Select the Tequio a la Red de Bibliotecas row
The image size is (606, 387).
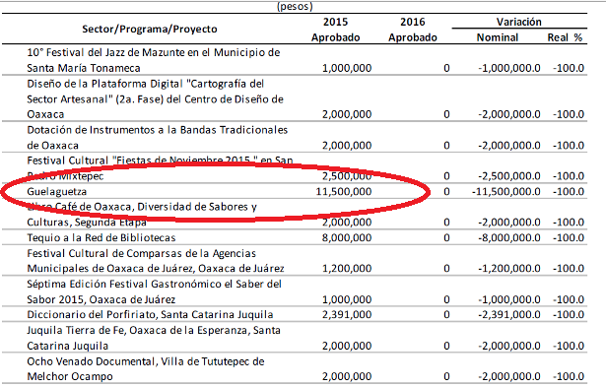295,237
